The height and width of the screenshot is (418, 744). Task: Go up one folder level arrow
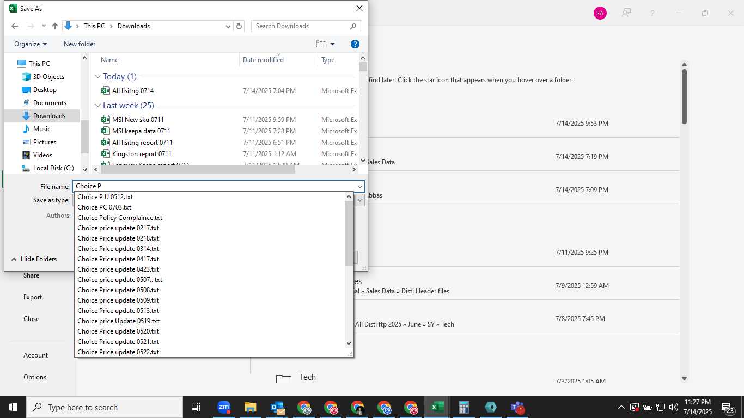55,26
